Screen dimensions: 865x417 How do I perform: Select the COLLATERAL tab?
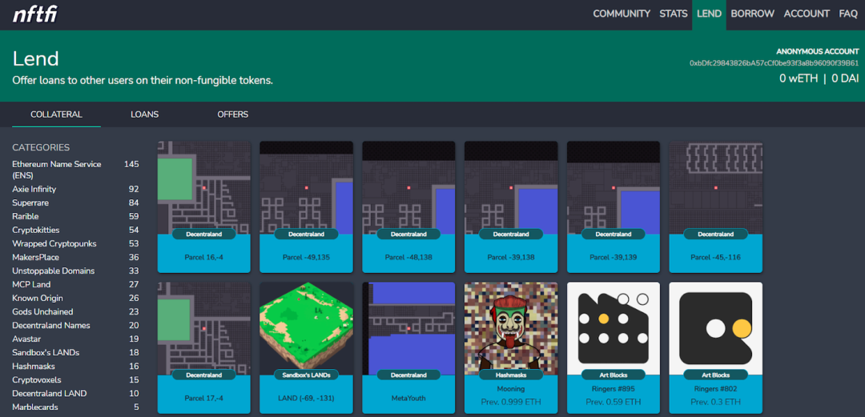point(56,114)
